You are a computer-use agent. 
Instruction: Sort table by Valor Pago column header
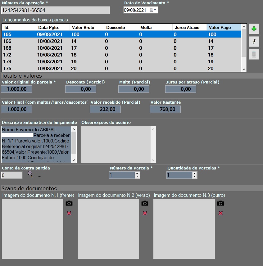tap(223, 27)
